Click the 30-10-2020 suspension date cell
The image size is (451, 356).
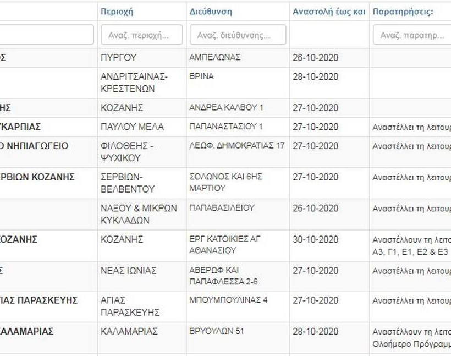pos(316,239)
